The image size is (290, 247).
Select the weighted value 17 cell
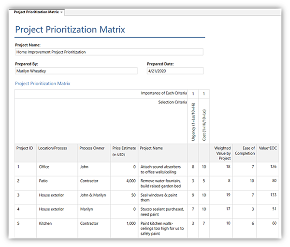[221, 212]
